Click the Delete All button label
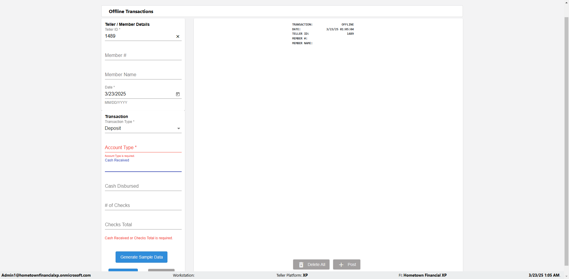The height and width of the screenshot is (279, 569). [316, 264]
